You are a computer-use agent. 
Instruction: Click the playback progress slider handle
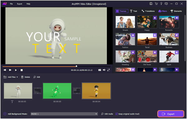point(76,66)
